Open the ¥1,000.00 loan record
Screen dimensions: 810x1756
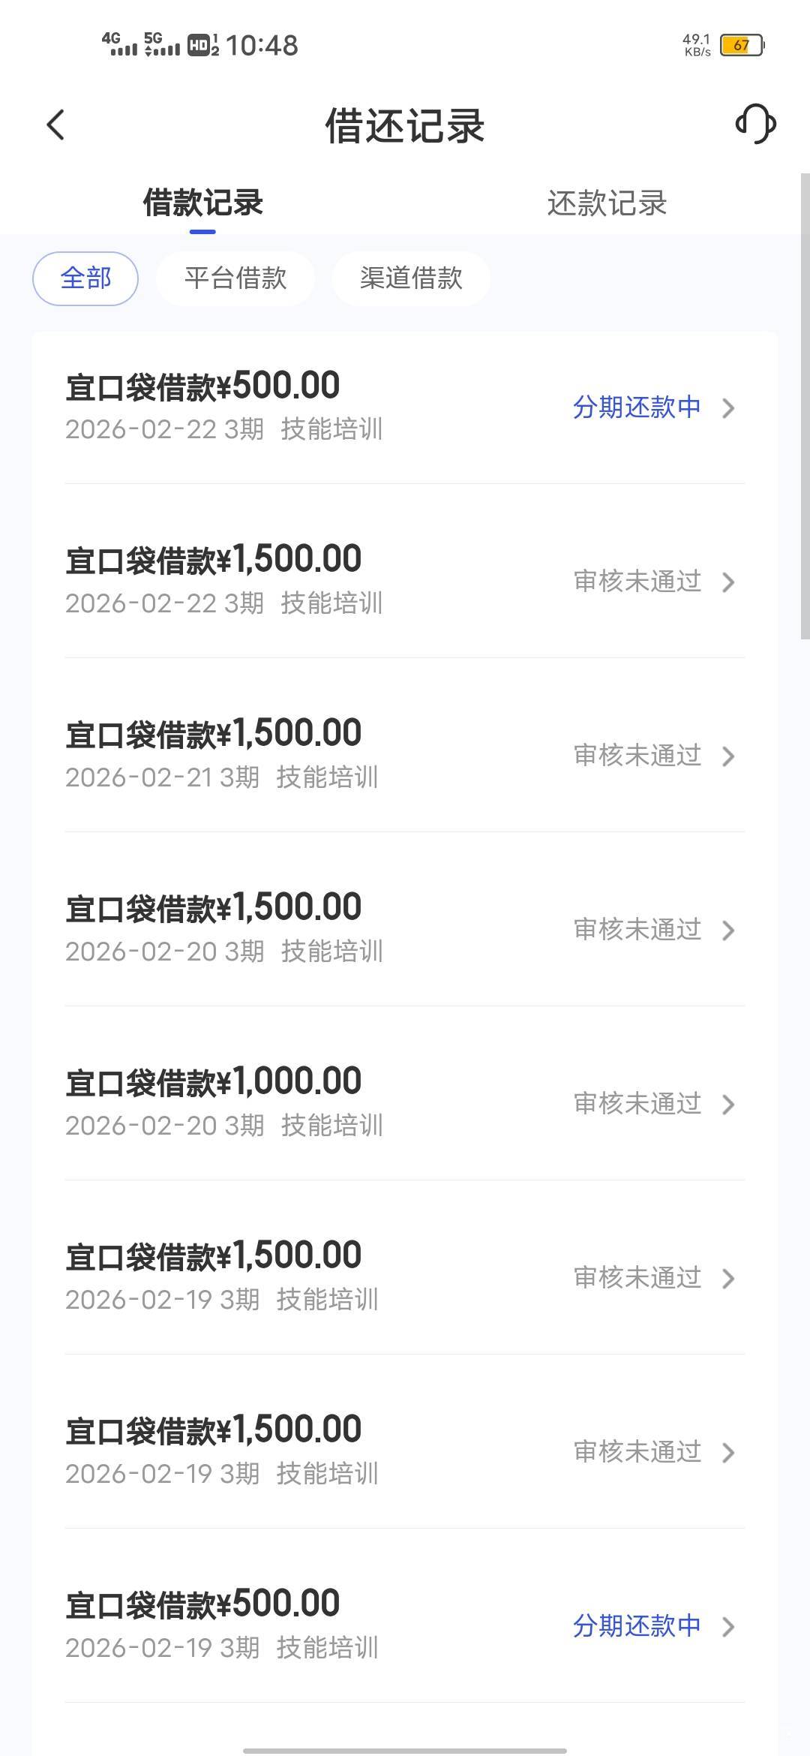tap(214, 1082)
